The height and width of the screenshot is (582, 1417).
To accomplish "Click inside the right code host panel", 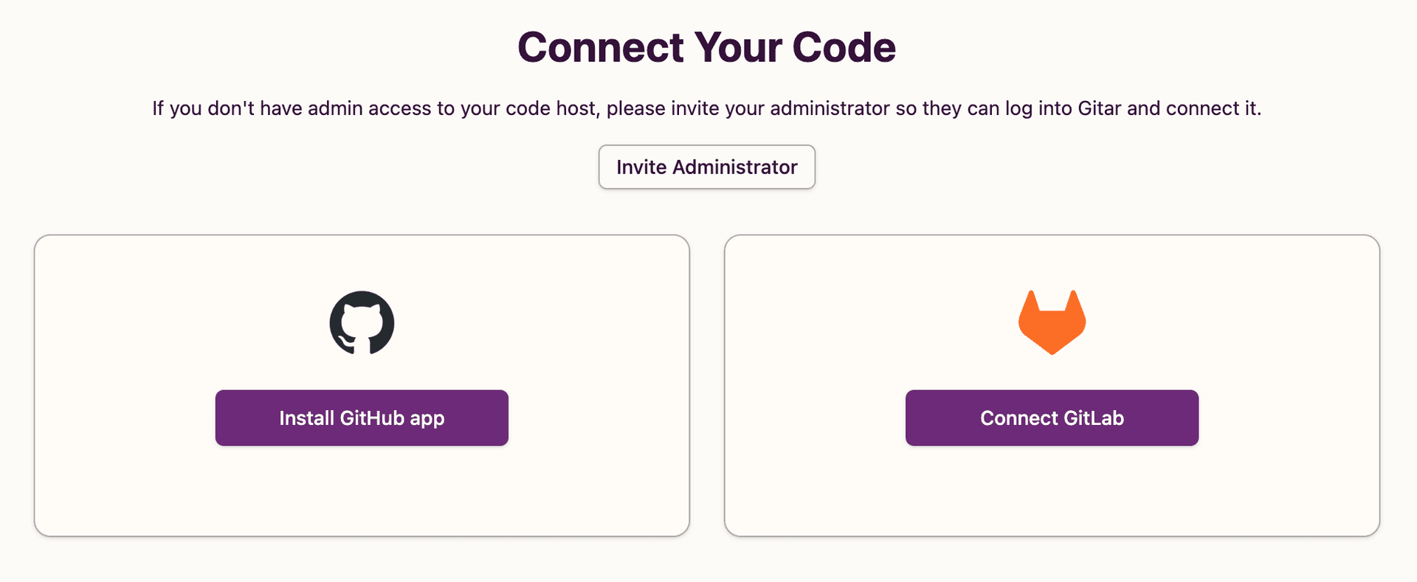I will tap(1052, 494).
